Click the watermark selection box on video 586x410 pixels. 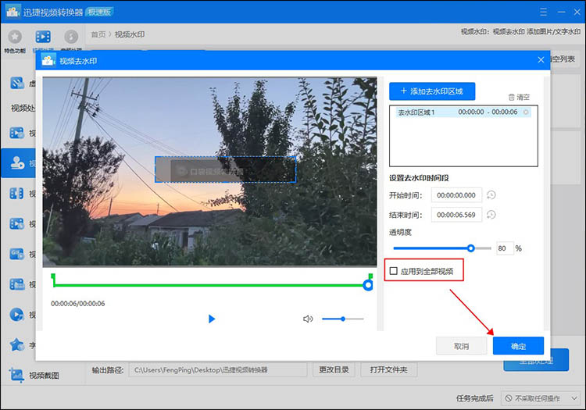pyautogui.click(x=225, y=169)
